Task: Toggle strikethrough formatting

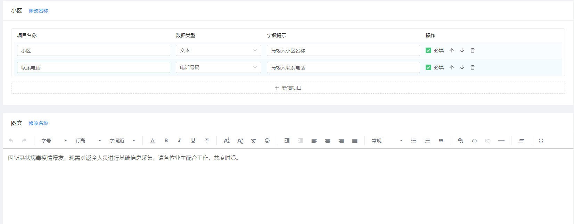Action: [x=207, y=141]
